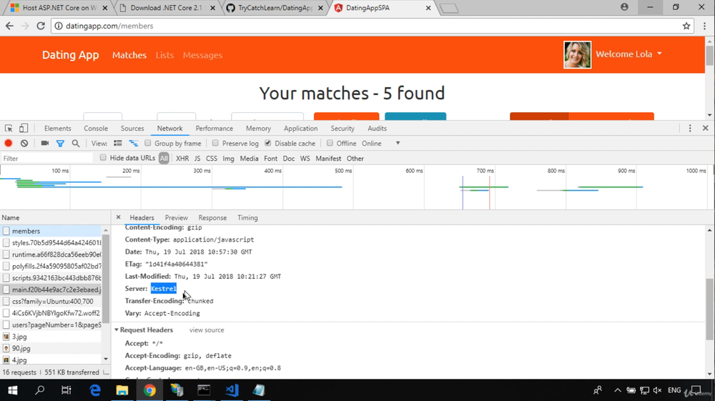Open the Elements tab
The image size is (715, 401).
[x=57, y=129]
